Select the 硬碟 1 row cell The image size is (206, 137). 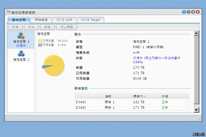tap(109, 102)
